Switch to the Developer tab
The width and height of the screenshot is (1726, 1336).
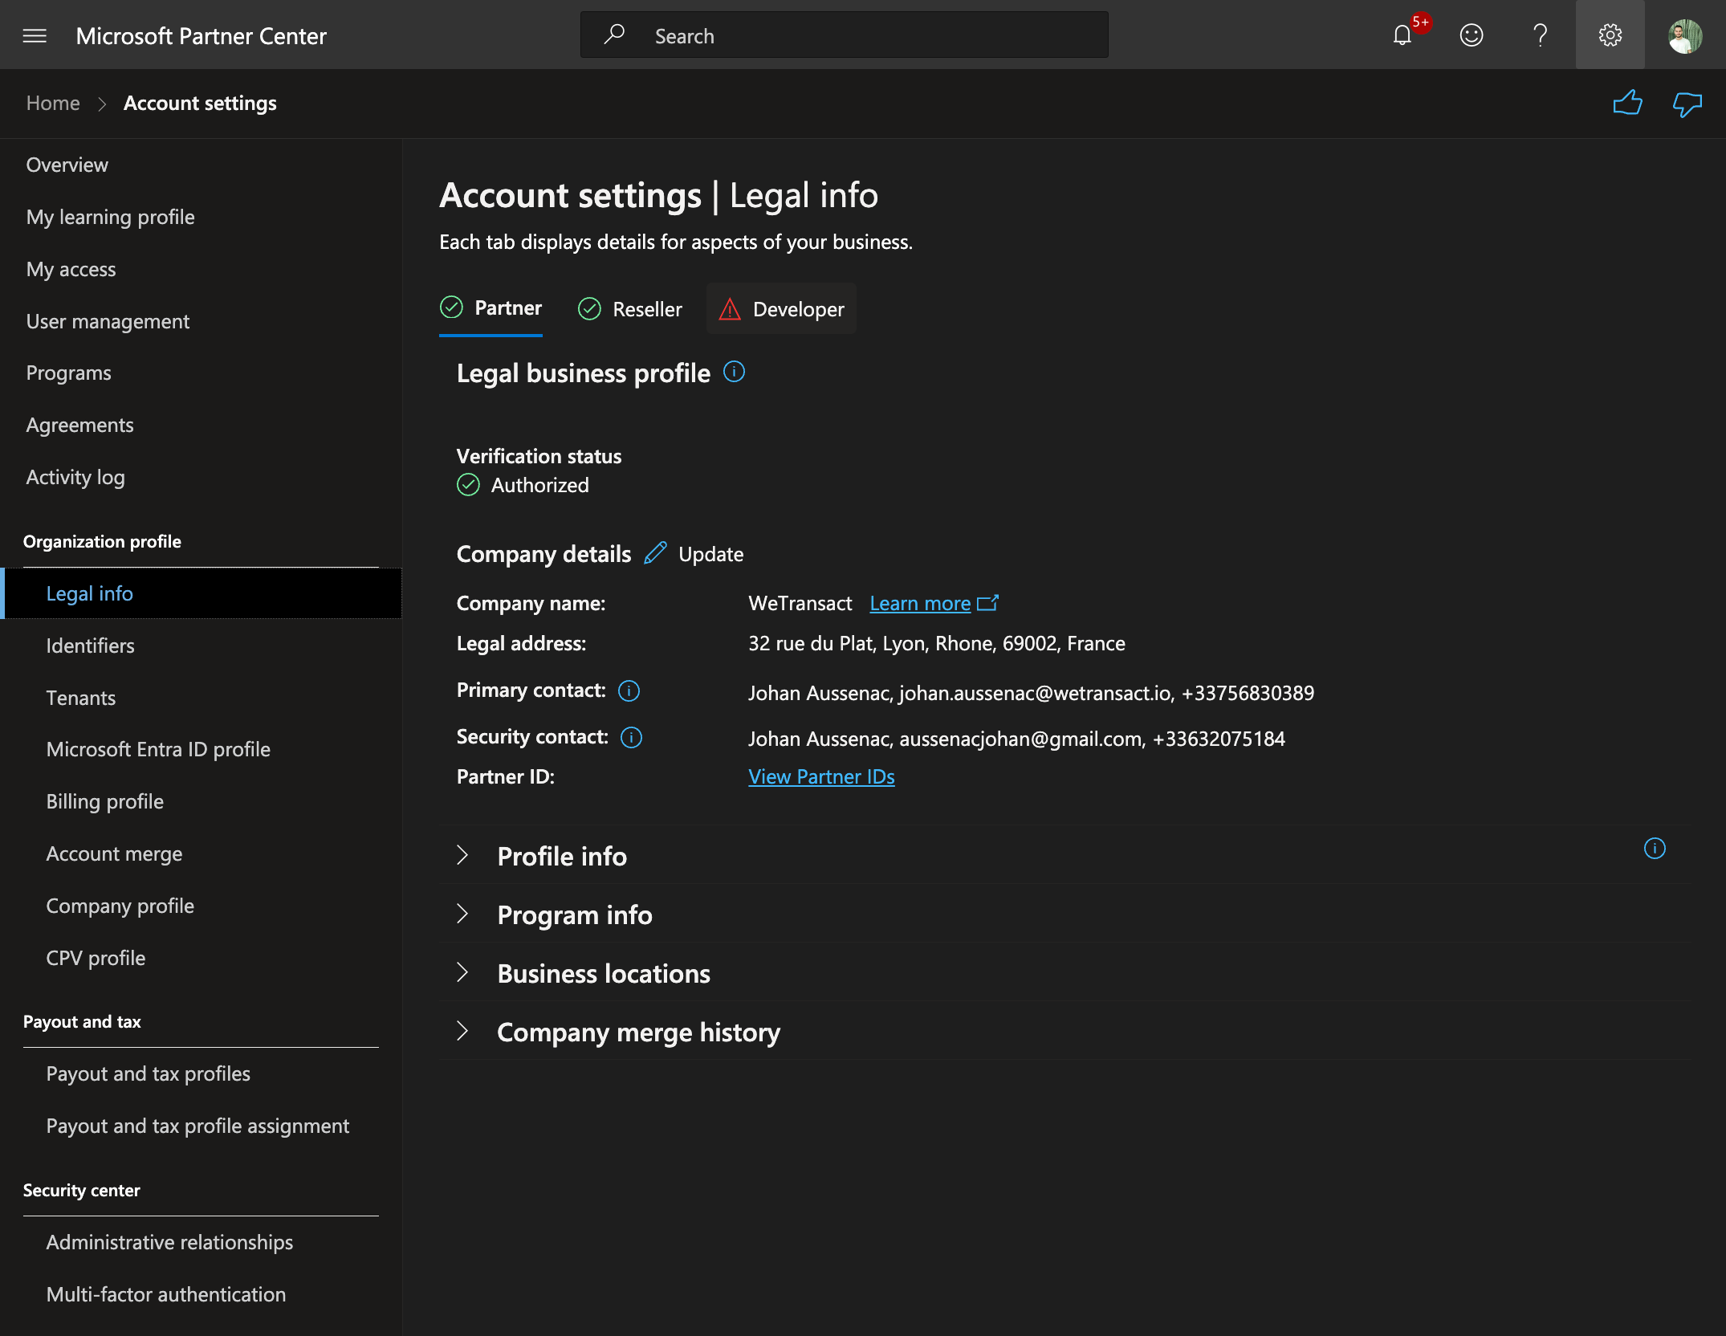tap(781, 309)
